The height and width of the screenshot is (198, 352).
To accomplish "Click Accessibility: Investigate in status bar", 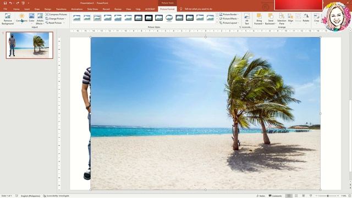I will tap(56, 196).
